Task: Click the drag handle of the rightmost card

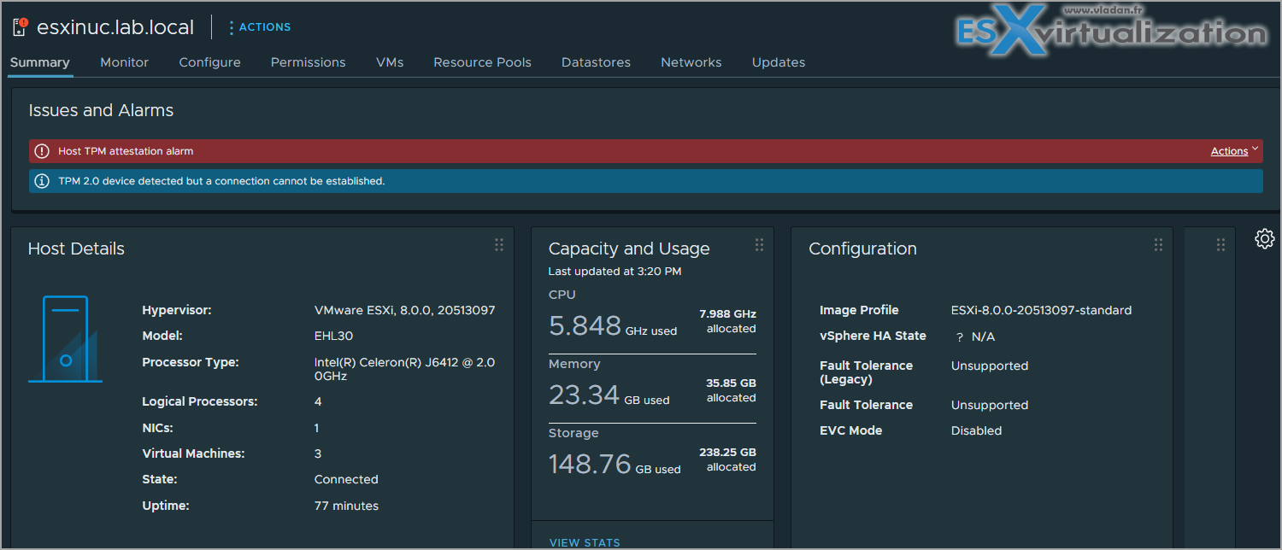Action: point(1220,245)
